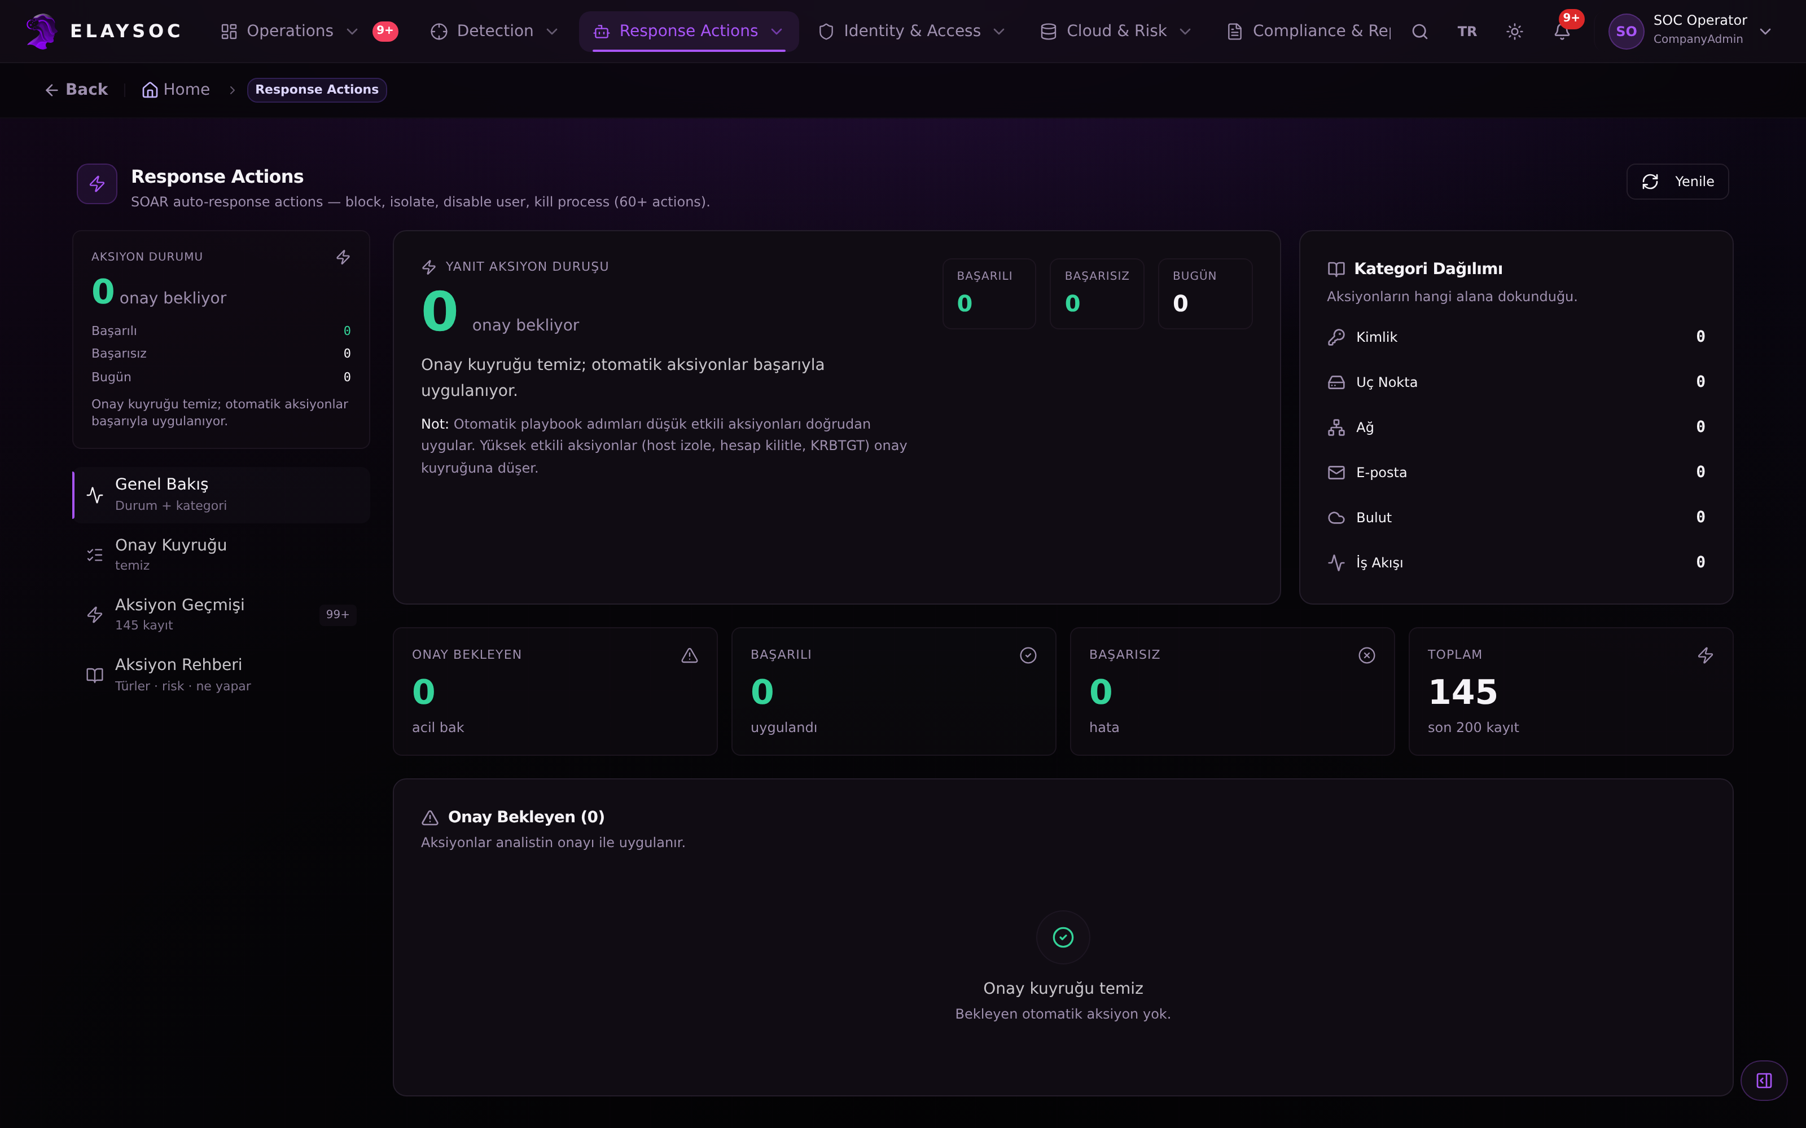
Task: Open the search magnifier icon
Action: [1419, 32]
